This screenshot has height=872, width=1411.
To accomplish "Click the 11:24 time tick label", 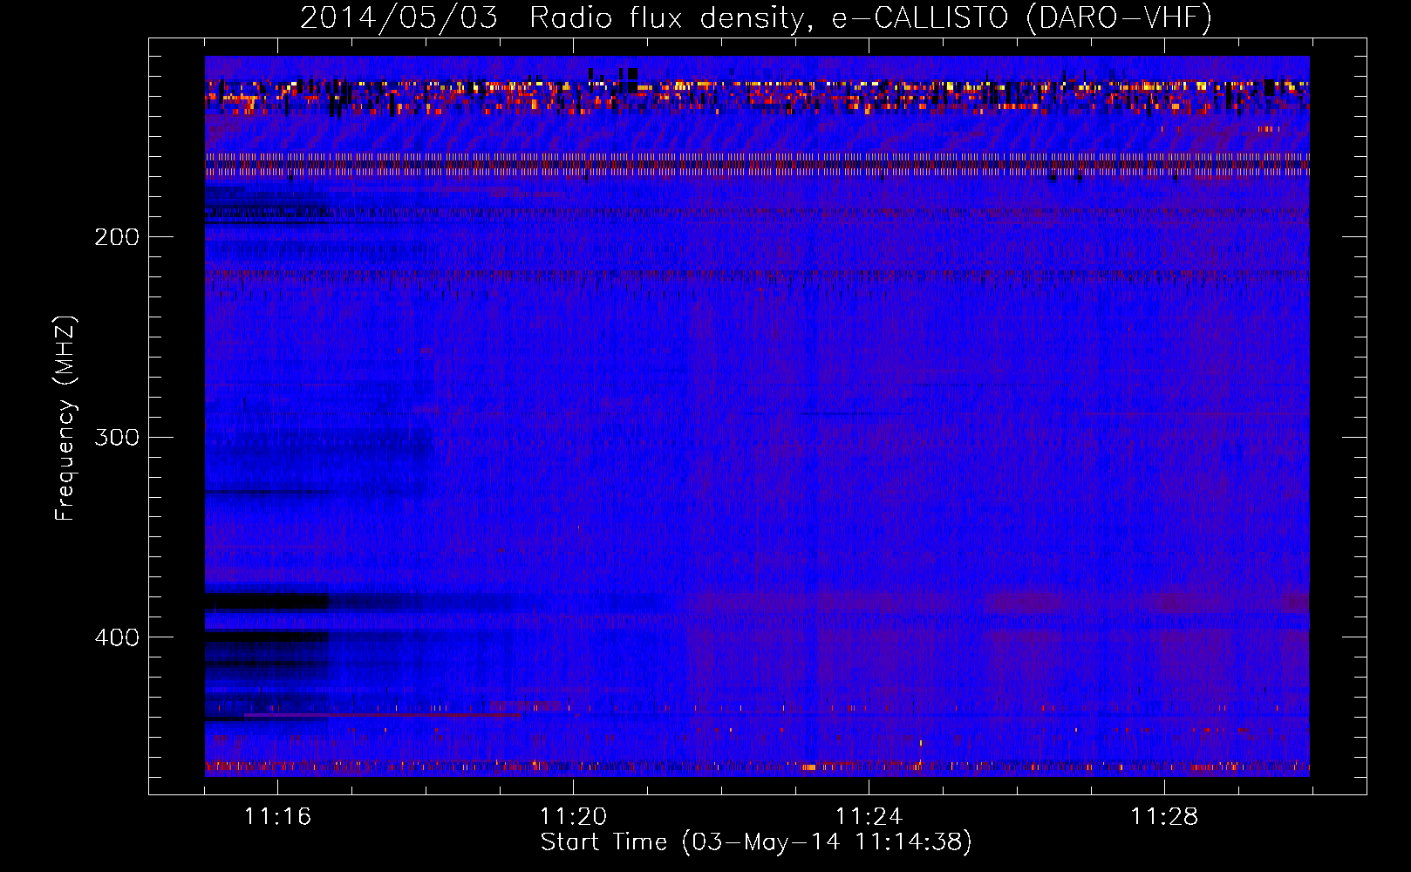I will [x=869, y=817].
